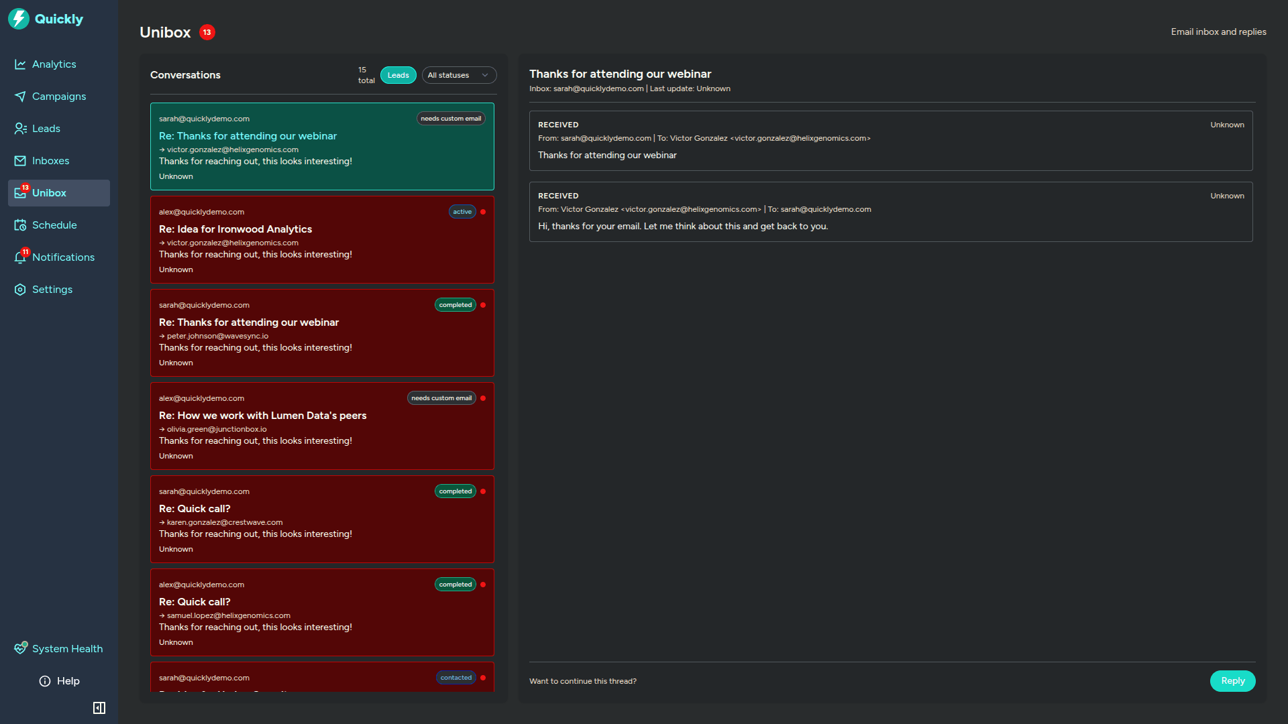Click the Unibox inbox tray icon

20,193
